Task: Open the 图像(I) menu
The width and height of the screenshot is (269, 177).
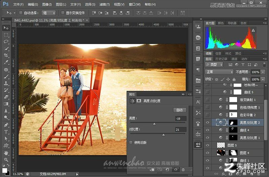Action: tap(47, 4)
